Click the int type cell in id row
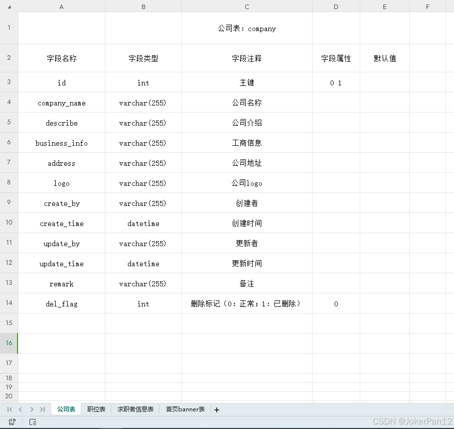454x429 pixels. pyautogui.click(x=143, y=82)
